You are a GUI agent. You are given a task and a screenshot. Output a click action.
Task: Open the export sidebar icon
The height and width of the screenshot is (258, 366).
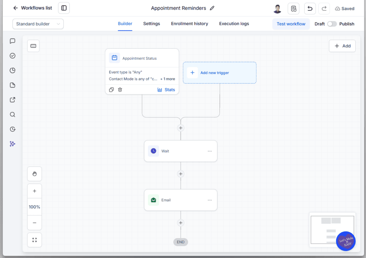13,100
